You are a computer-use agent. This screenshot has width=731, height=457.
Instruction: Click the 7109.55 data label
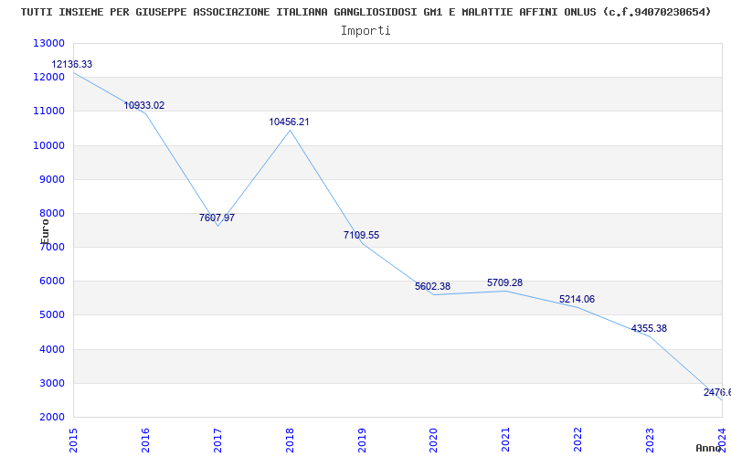[361, 236]
